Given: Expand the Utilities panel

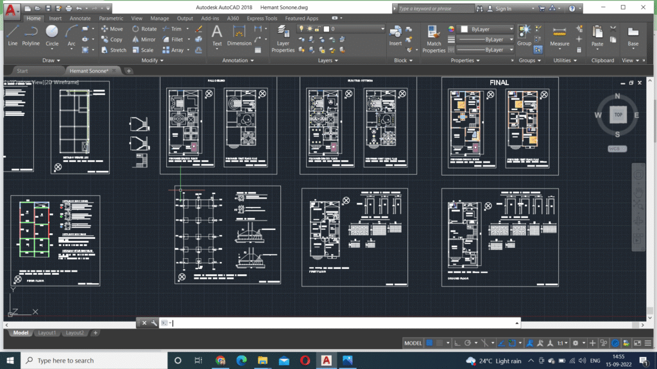Looking at the screenshot, I should pyautogui.click(x=565, y=60).
